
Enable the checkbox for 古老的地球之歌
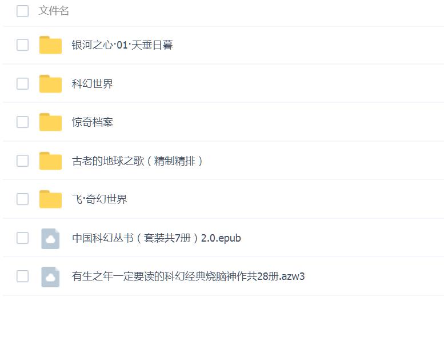point(23,161)
